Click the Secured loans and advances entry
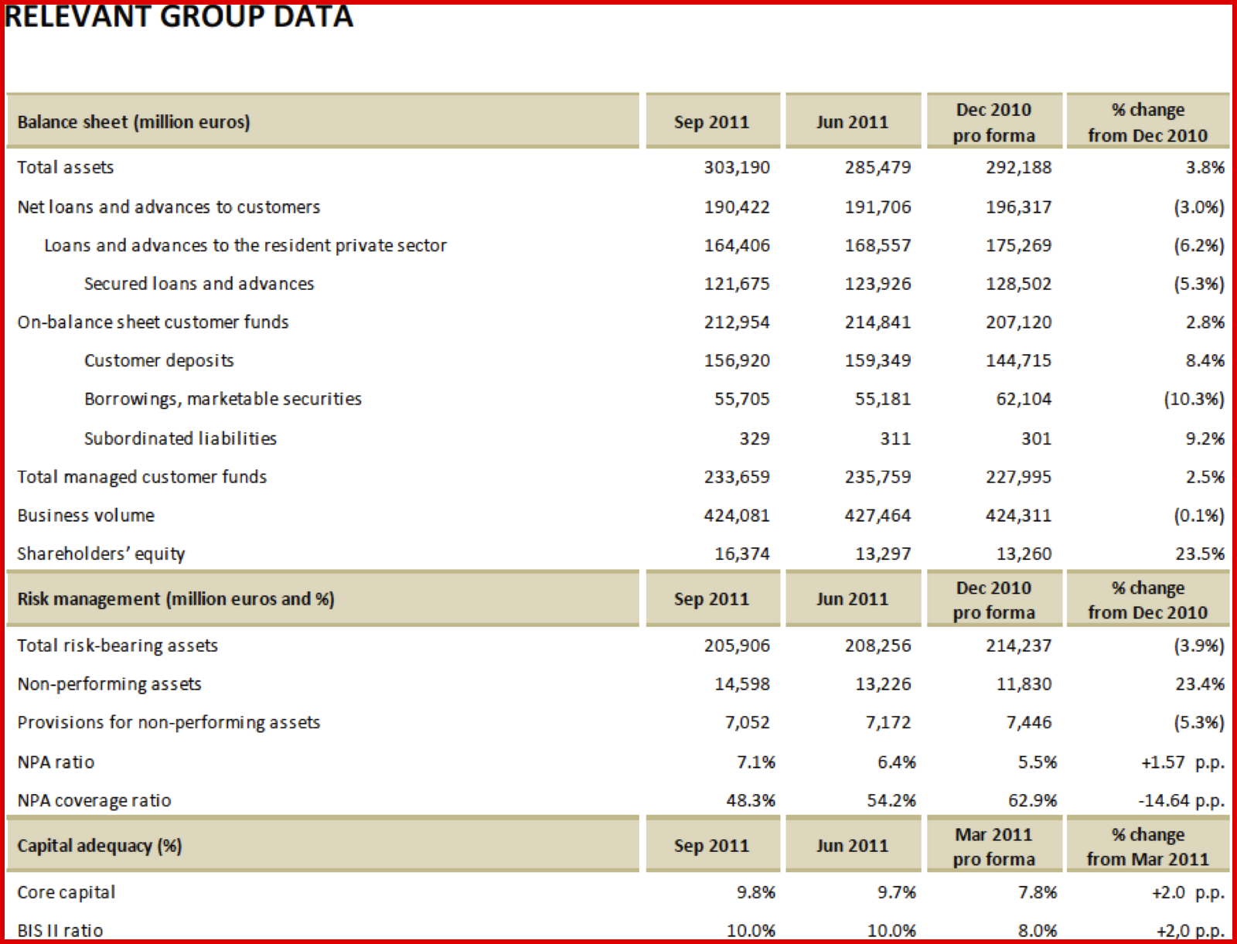This screenshot has height=944, width=1237. point(198,283)
